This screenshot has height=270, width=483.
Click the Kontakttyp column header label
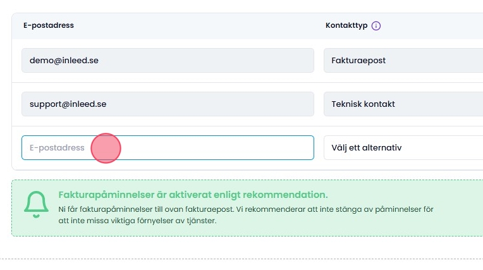click(x=345, y=26)
